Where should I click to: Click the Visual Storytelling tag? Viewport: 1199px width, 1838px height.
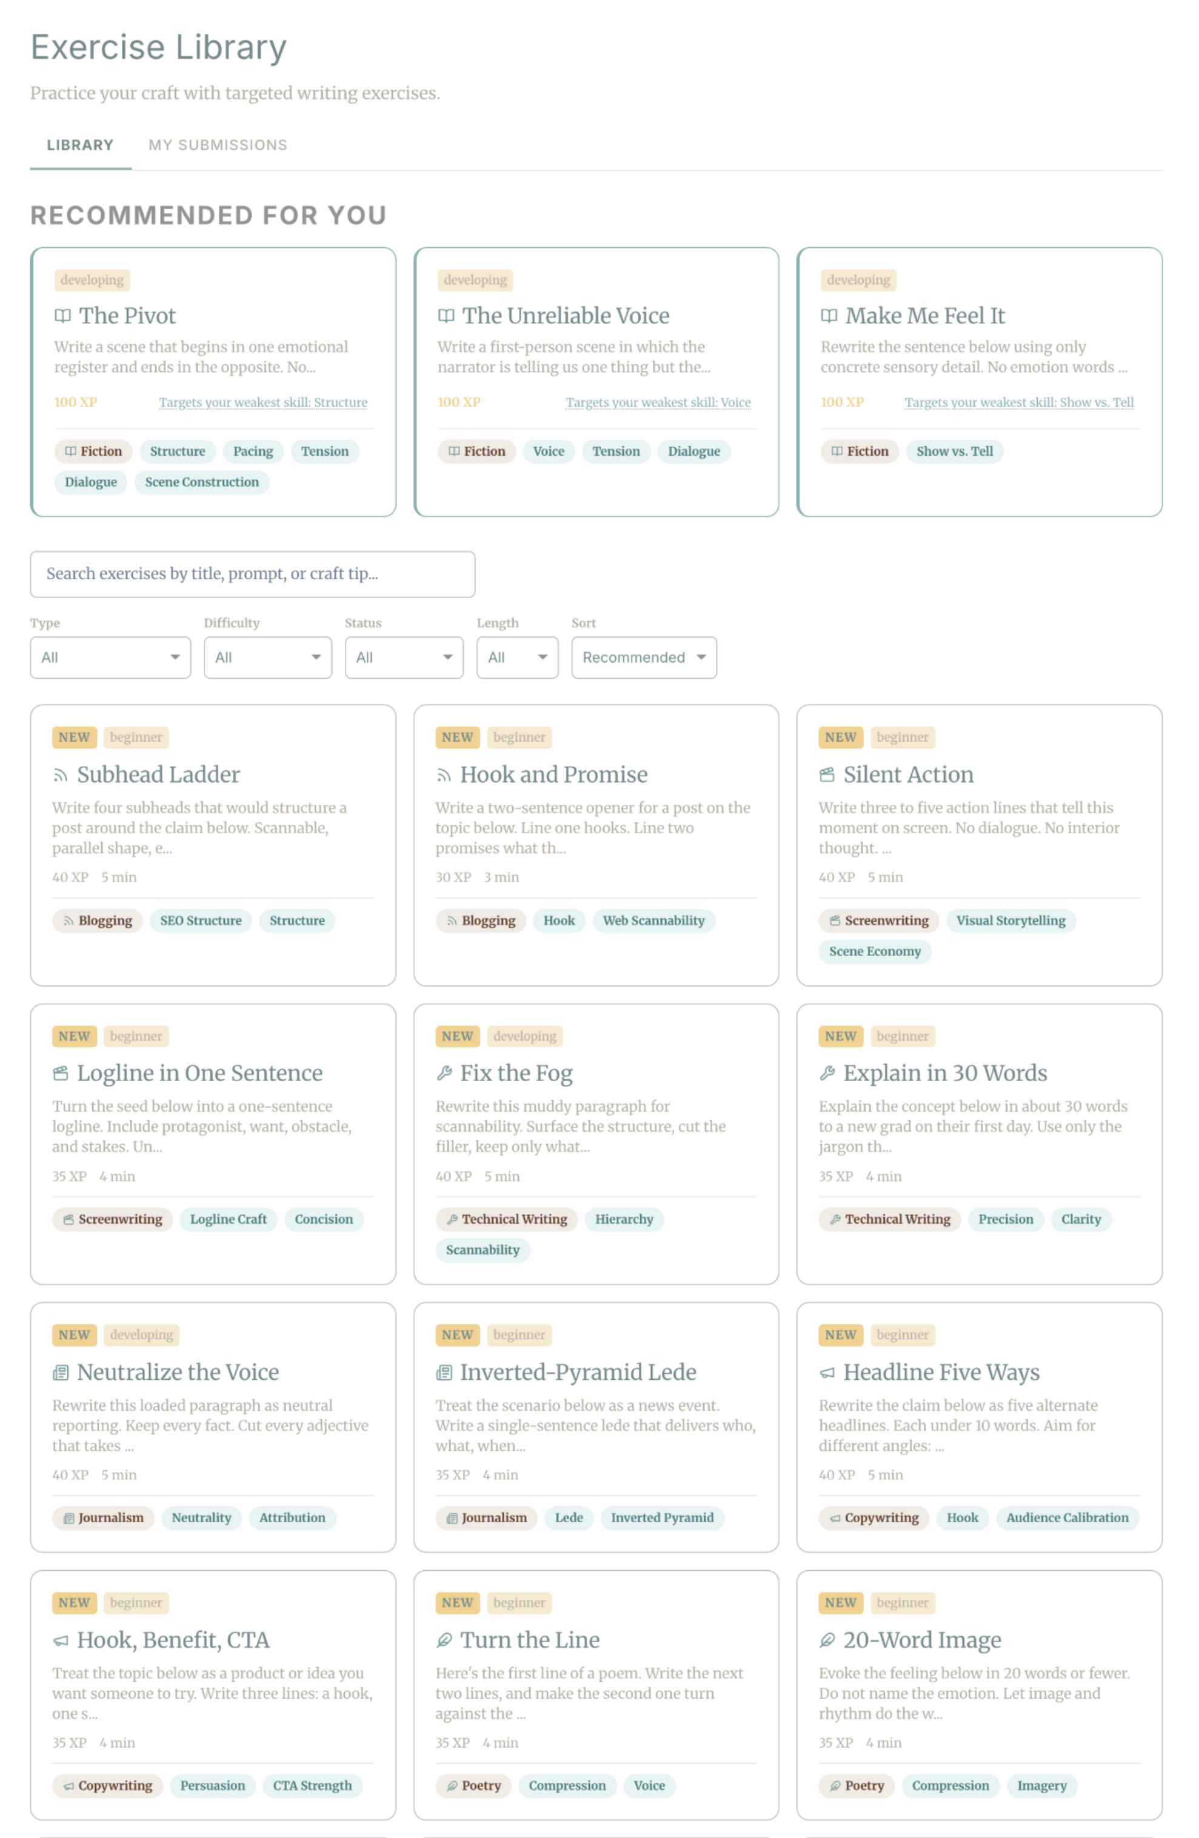click(x=1011, y=921)
